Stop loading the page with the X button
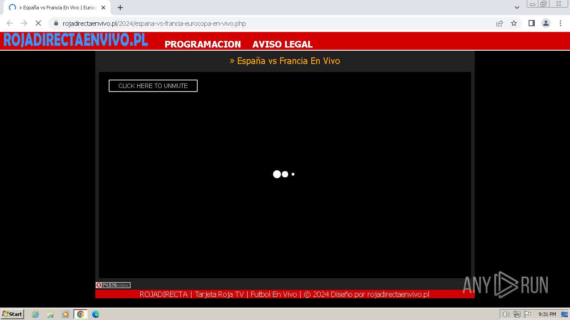The height and width of the screenshot is (320, 570). click(38, 23)
